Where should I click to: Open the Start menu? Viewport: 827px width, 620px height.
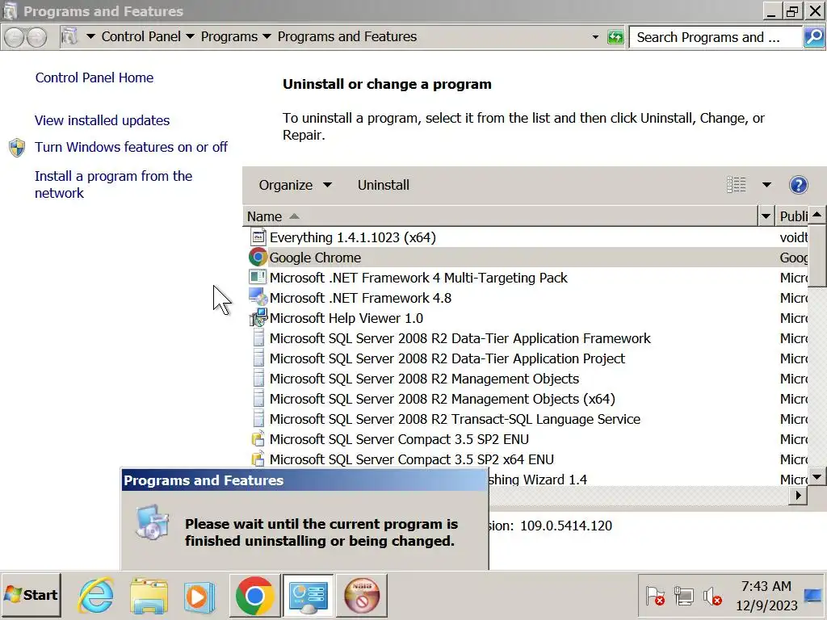[x=31, y=595]
